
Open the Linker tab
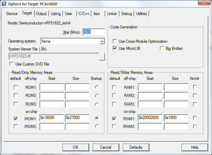tap(112, 14)
